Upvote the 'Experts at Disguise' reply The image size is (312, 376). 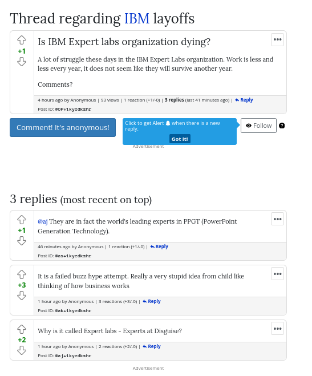(22, 329)
